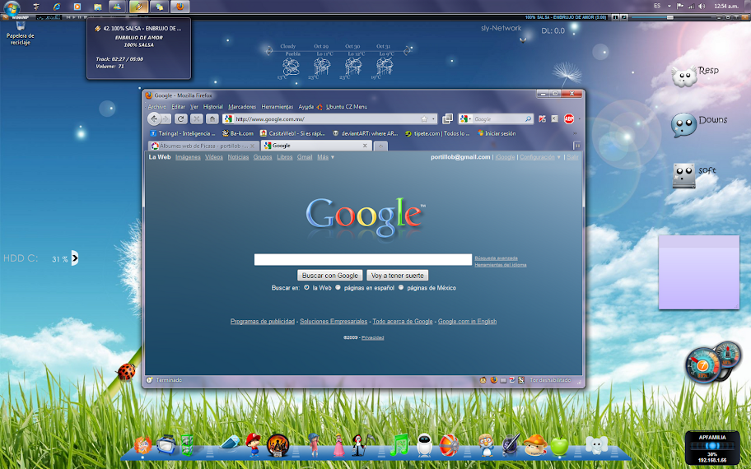This screenshot has height=469, width=751.
Task: Open the Ubuntu CZ Menu item
Action: [x=343, y=107]
